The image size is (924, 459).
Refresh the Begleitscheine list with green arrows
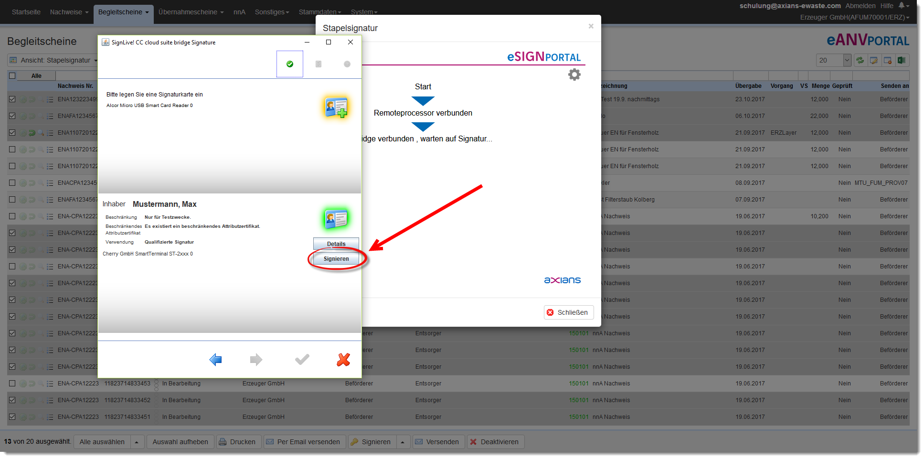coord(860,60)
